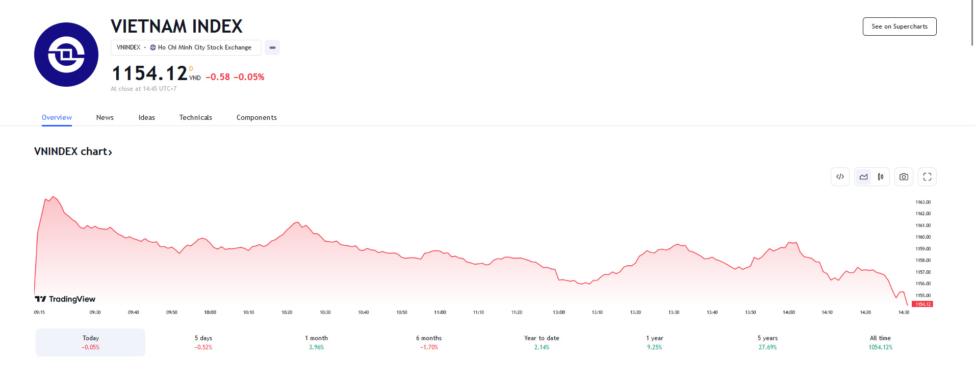975x383 pixels.
Task: Click the market status dash icon
Action: 272,47
